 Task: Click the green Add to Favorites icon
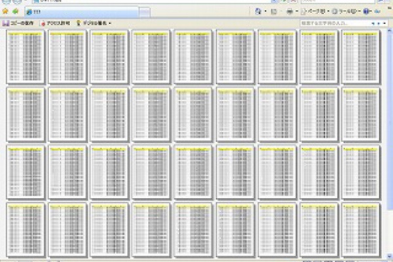14,12
